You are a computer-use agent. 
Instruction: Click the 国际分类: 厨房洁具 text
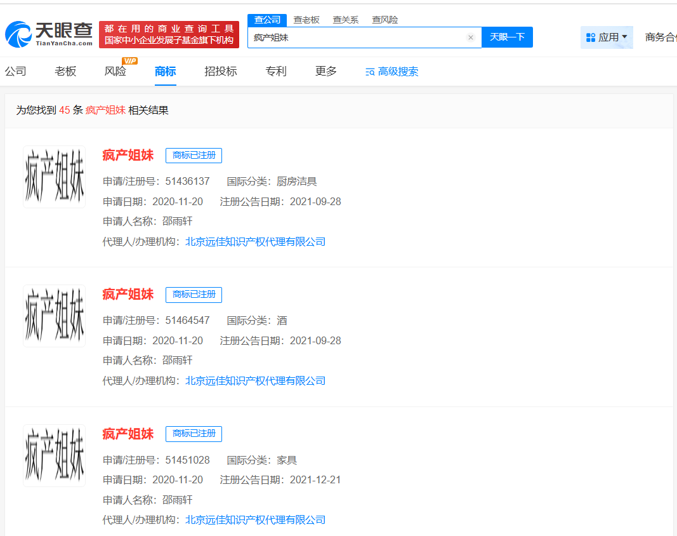click(x=272, y=182)
